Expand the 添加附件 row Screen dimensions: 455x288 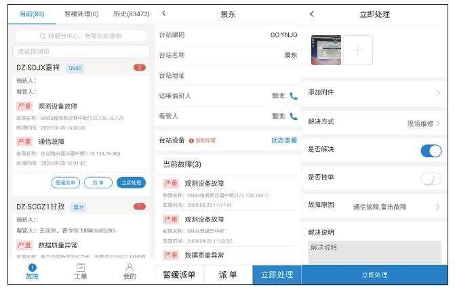(x=374, y=92)
